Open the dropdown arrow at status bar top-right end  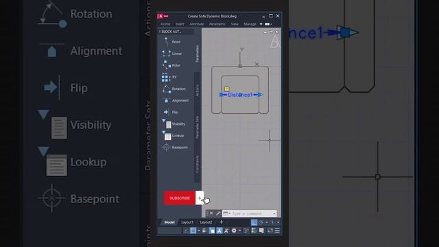click(x=278, y=222)
